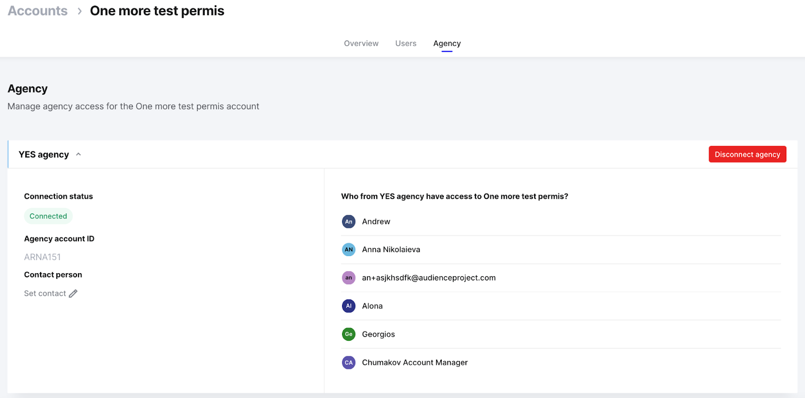Click the Contact person label
This screenshot has height=398, width=805.
[x=53, y=275]
